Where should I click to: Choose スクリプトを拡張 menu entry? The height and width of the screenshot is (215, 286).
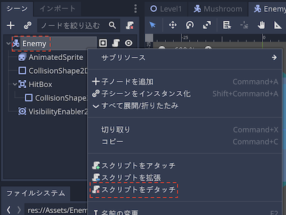(185, 178)
